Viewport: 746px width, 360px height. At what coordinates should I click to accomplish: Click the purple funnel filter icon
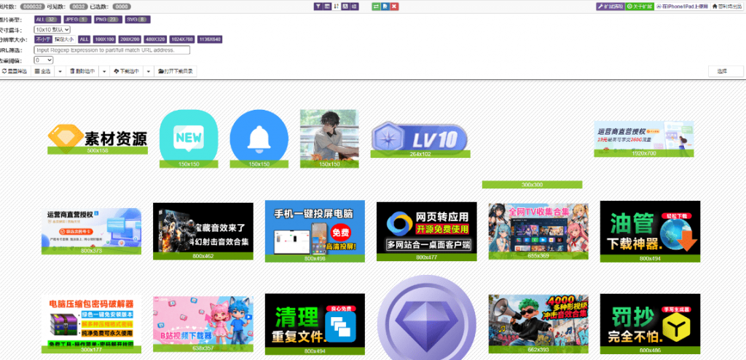(319, 6)
